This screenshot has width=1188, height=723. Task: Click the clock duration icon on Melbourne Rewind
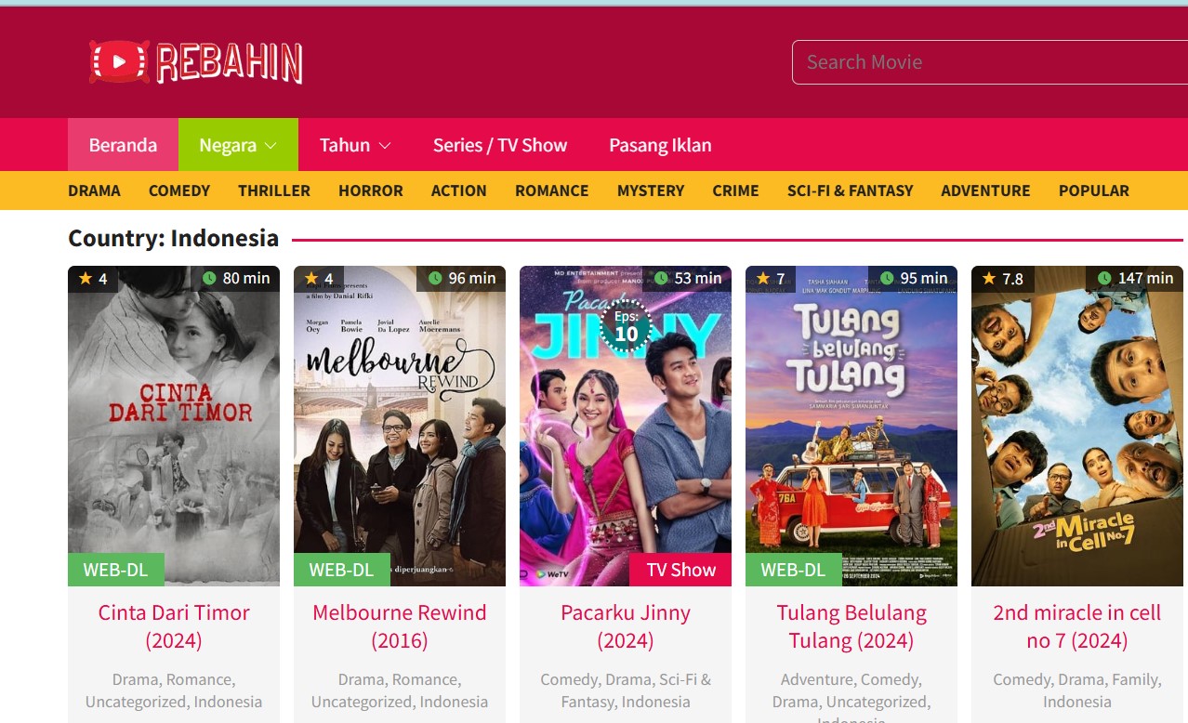pos(435,278)
